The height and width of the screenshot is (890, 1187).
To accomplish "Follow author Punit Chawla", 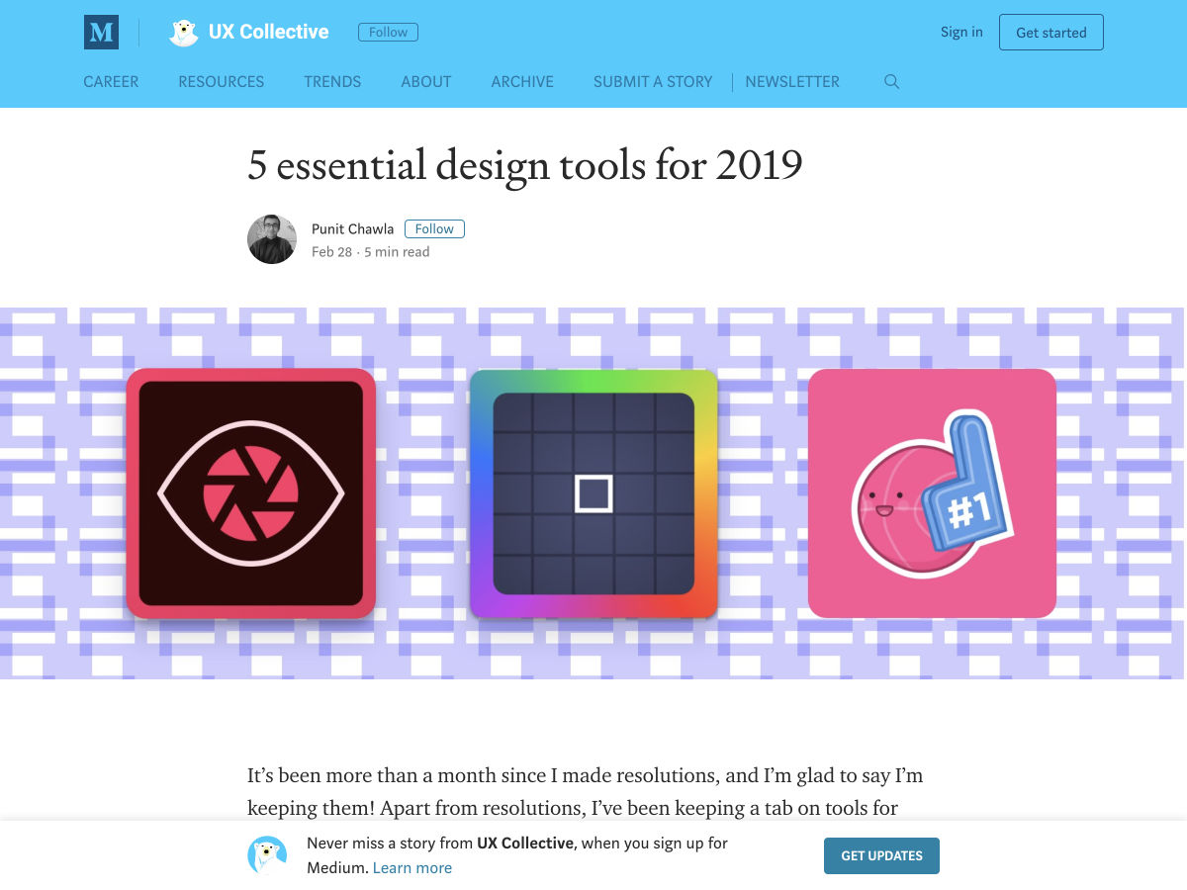I will [x=434, y=228].
